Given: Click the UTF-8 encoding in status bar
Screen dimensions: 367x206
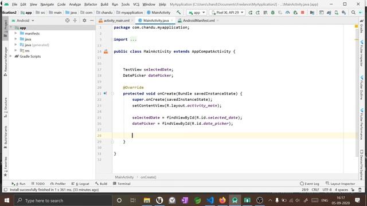Looking at the screenshot, I should point(327,189).
